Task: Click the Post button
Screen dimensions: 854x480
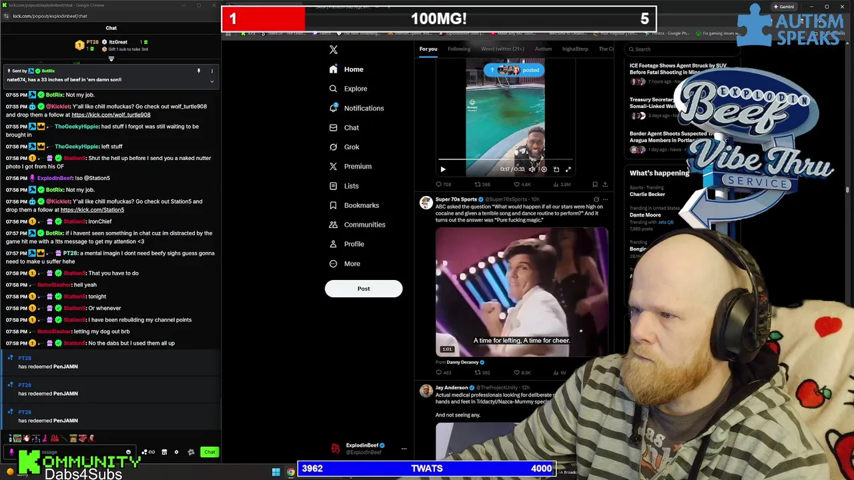Action: pyautogui.click(x=364, y=289)
